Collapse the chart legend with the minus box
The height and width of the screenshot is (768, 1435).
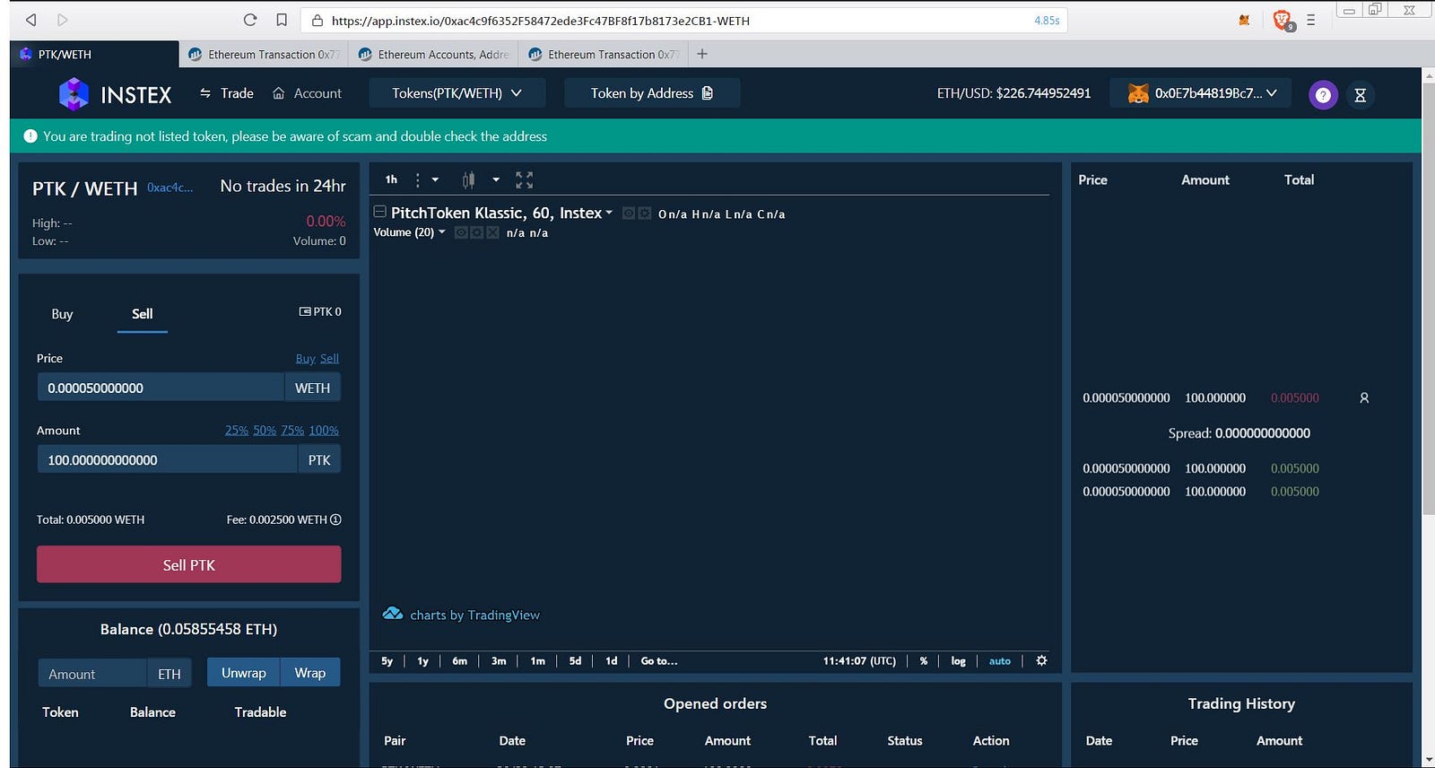coord(380,212)
